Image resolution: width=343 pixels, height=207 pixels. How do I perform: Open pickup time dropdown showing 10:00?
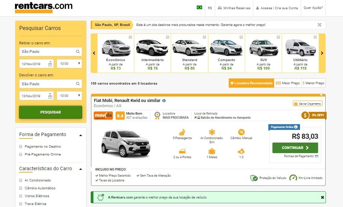coord(69,64)
